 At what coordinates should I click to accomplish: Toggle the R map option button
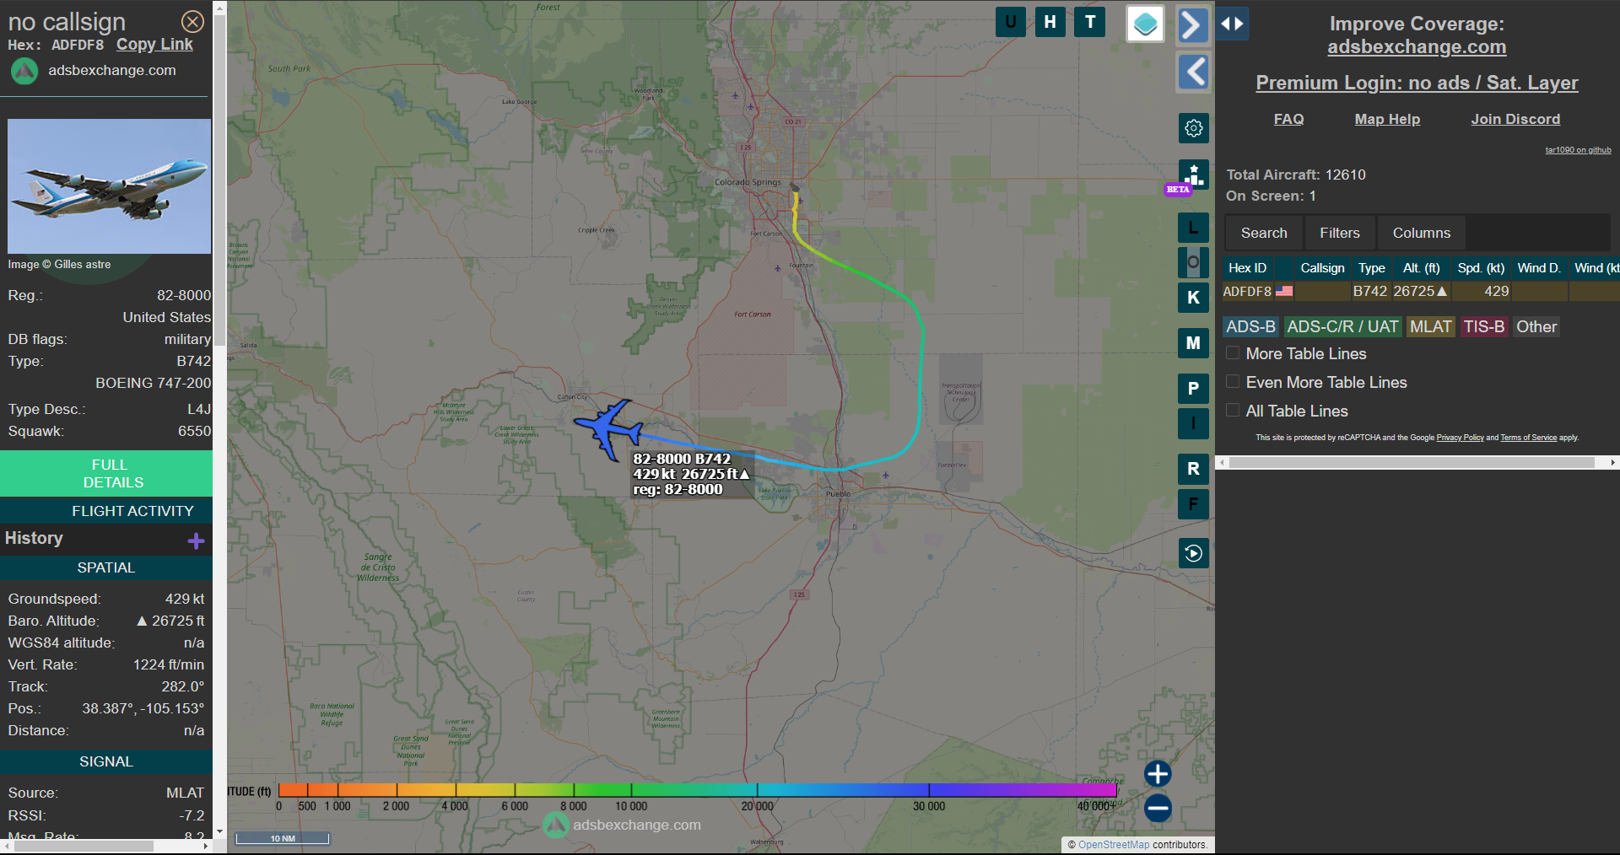1193,469
